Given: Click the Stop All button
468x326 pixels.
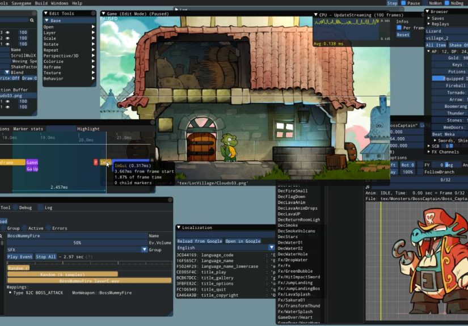Looking at the screenshot, I should (x=46, y=256).
